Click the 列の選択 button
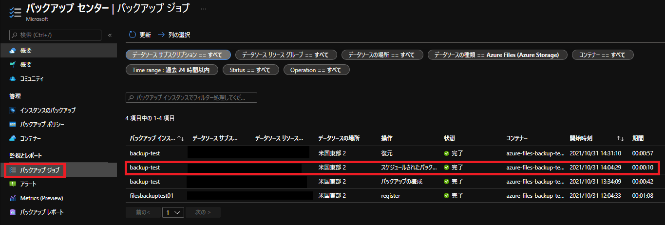The image size is (665, 225). (174, 35)
